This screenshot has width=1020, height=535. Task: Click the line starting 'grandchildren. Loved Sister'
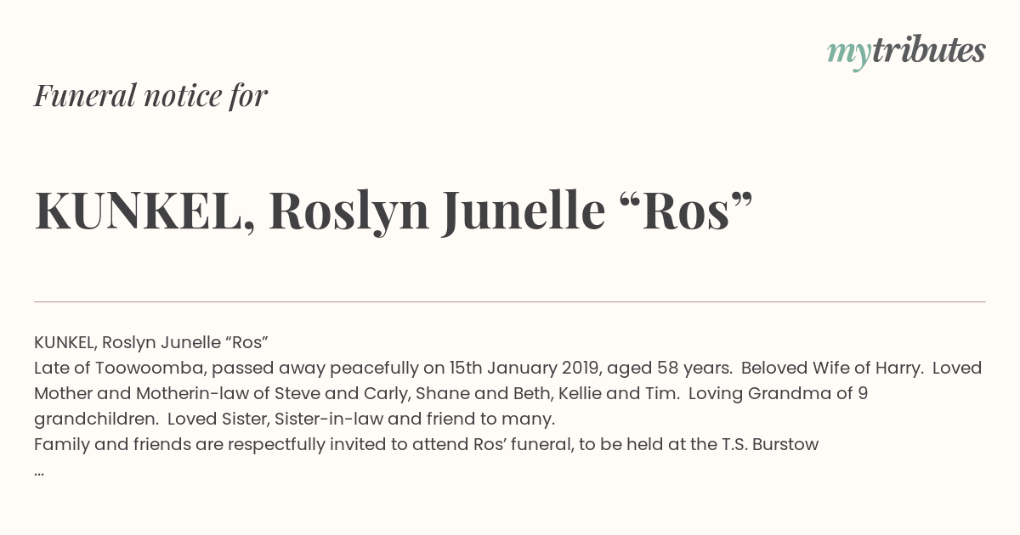[294, 419]
